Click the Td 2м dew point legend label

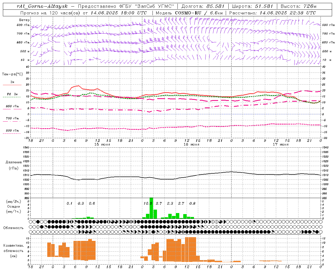12,94
